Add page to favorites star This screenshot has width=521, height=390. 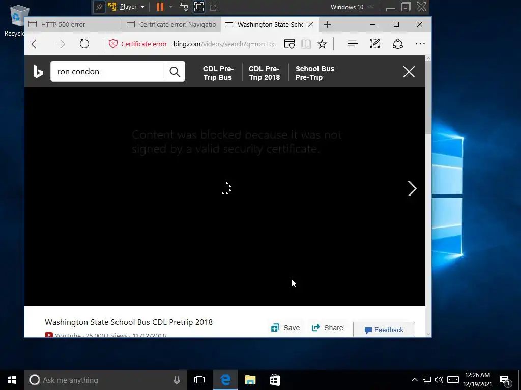click(322, 44)
